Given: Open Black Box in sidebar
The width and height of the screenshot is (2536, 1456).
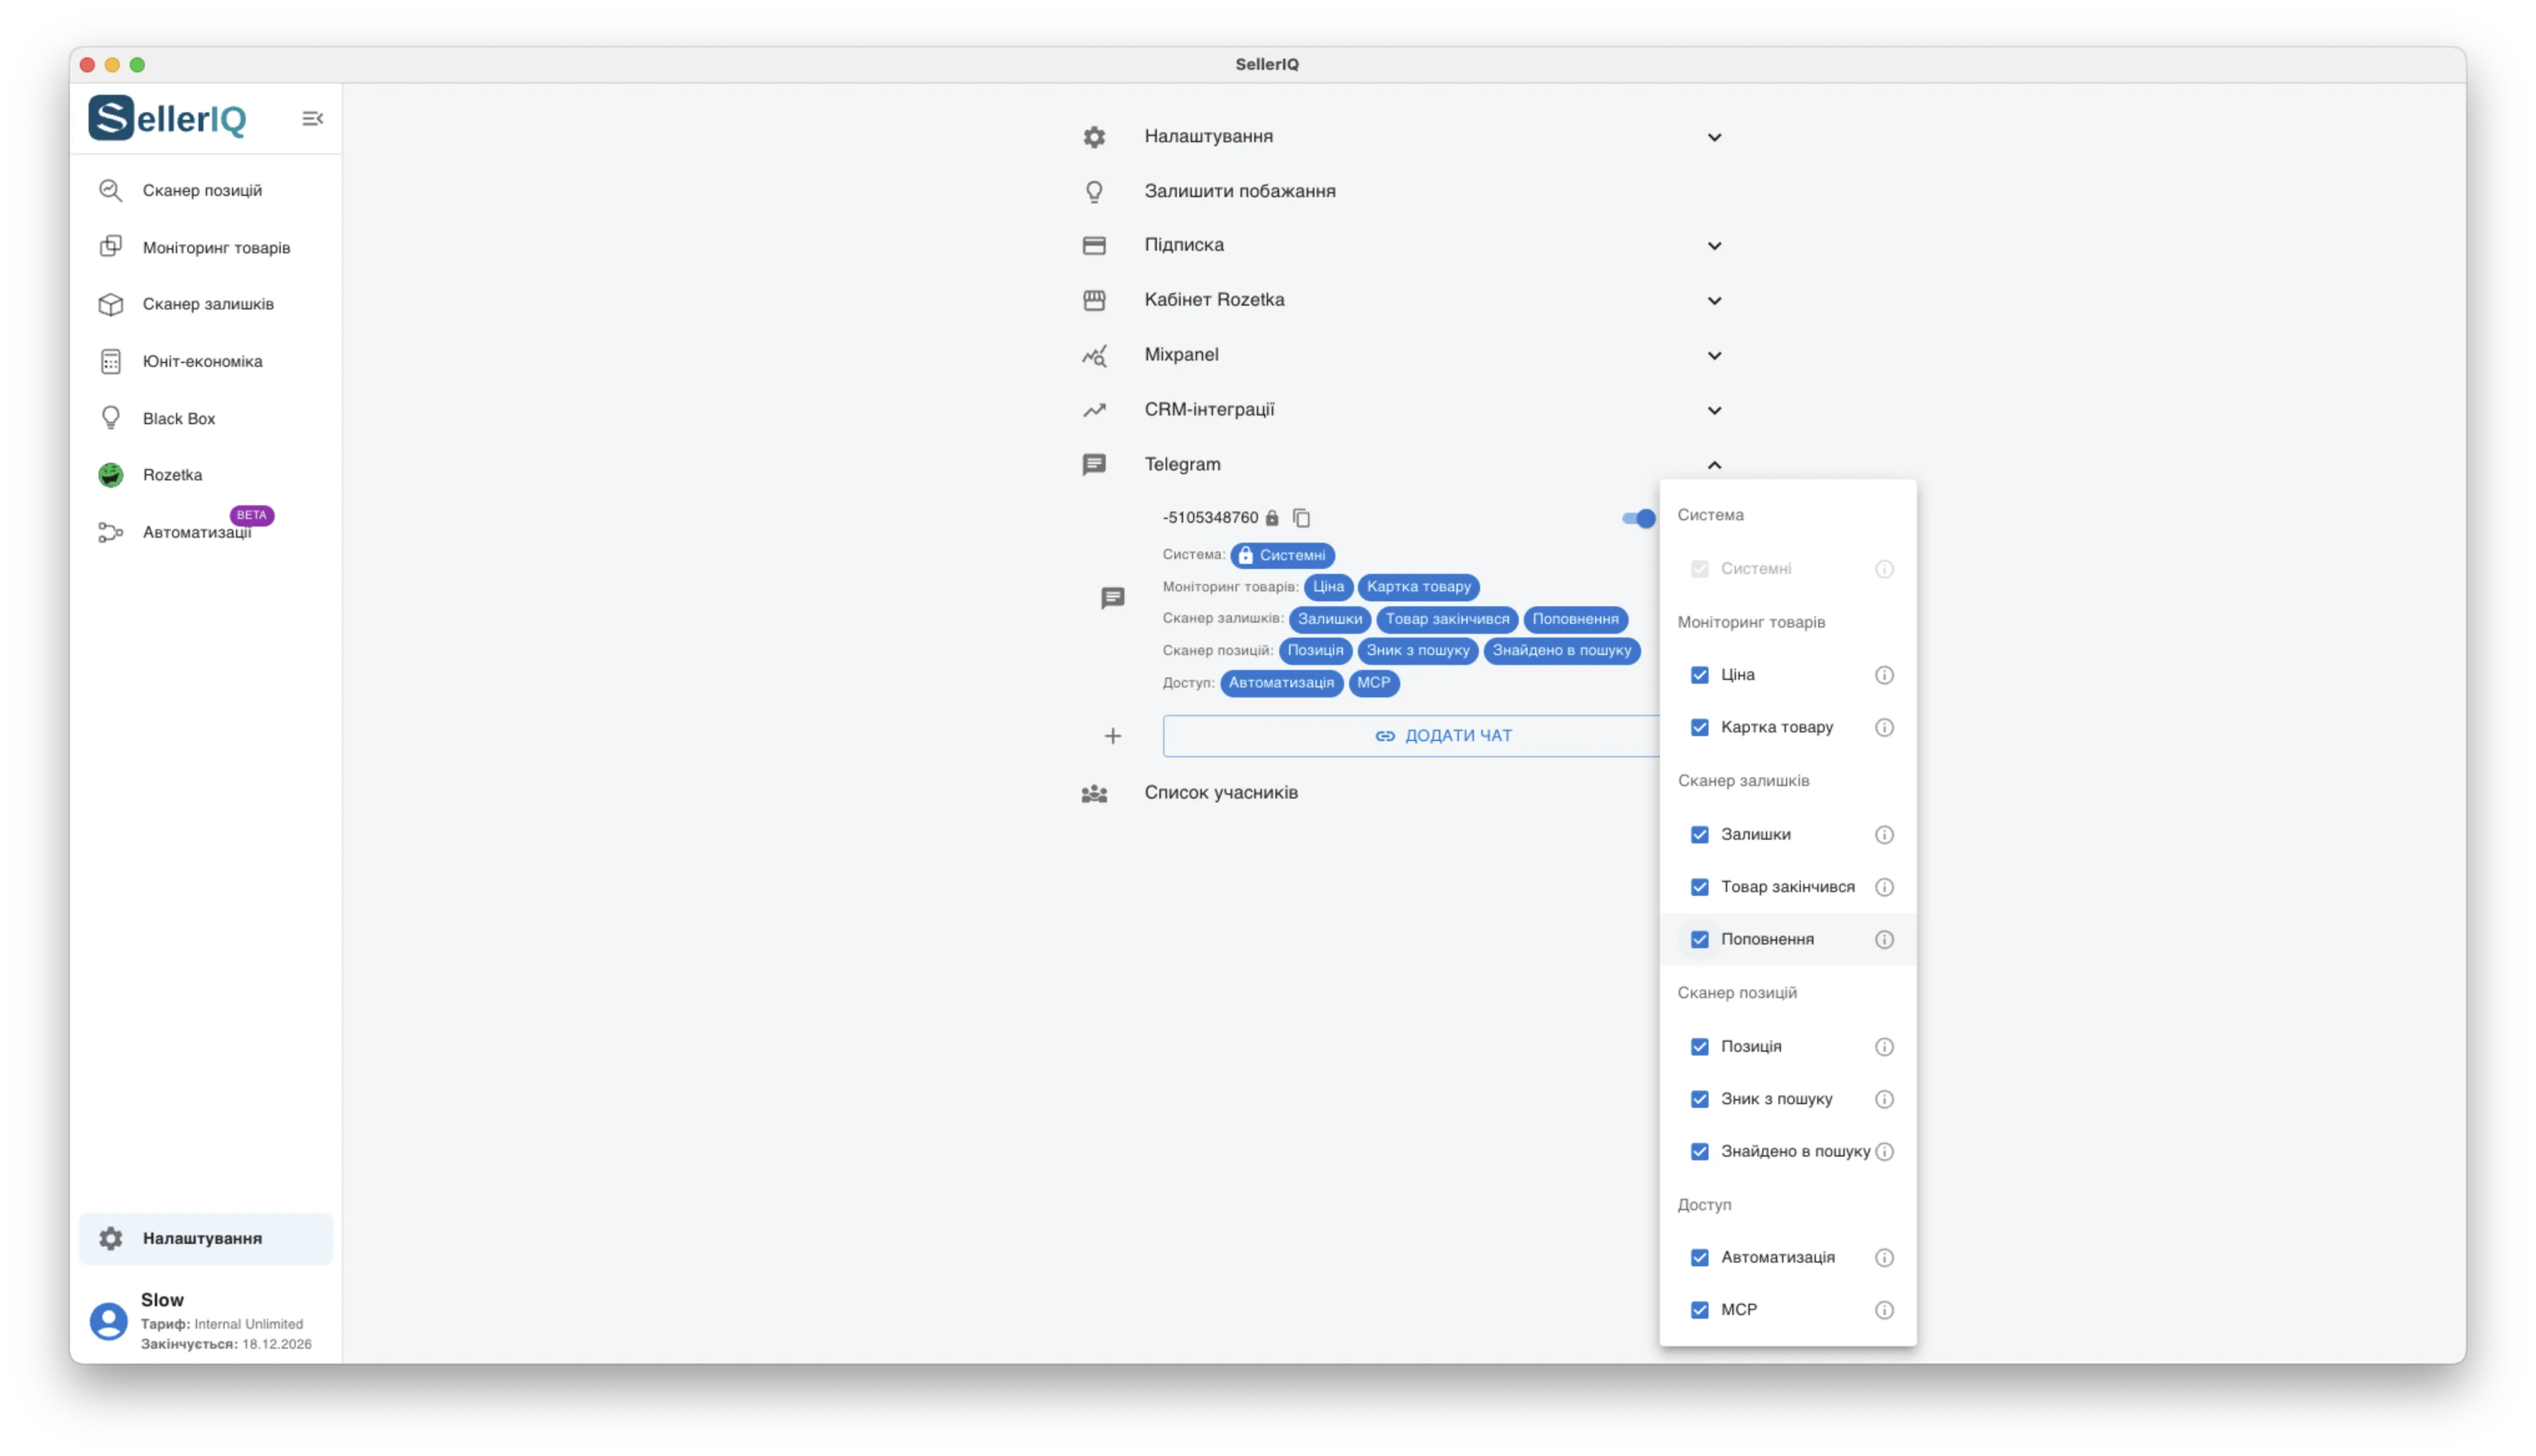Looking at the screenshot, I should (x=205, y=418).
